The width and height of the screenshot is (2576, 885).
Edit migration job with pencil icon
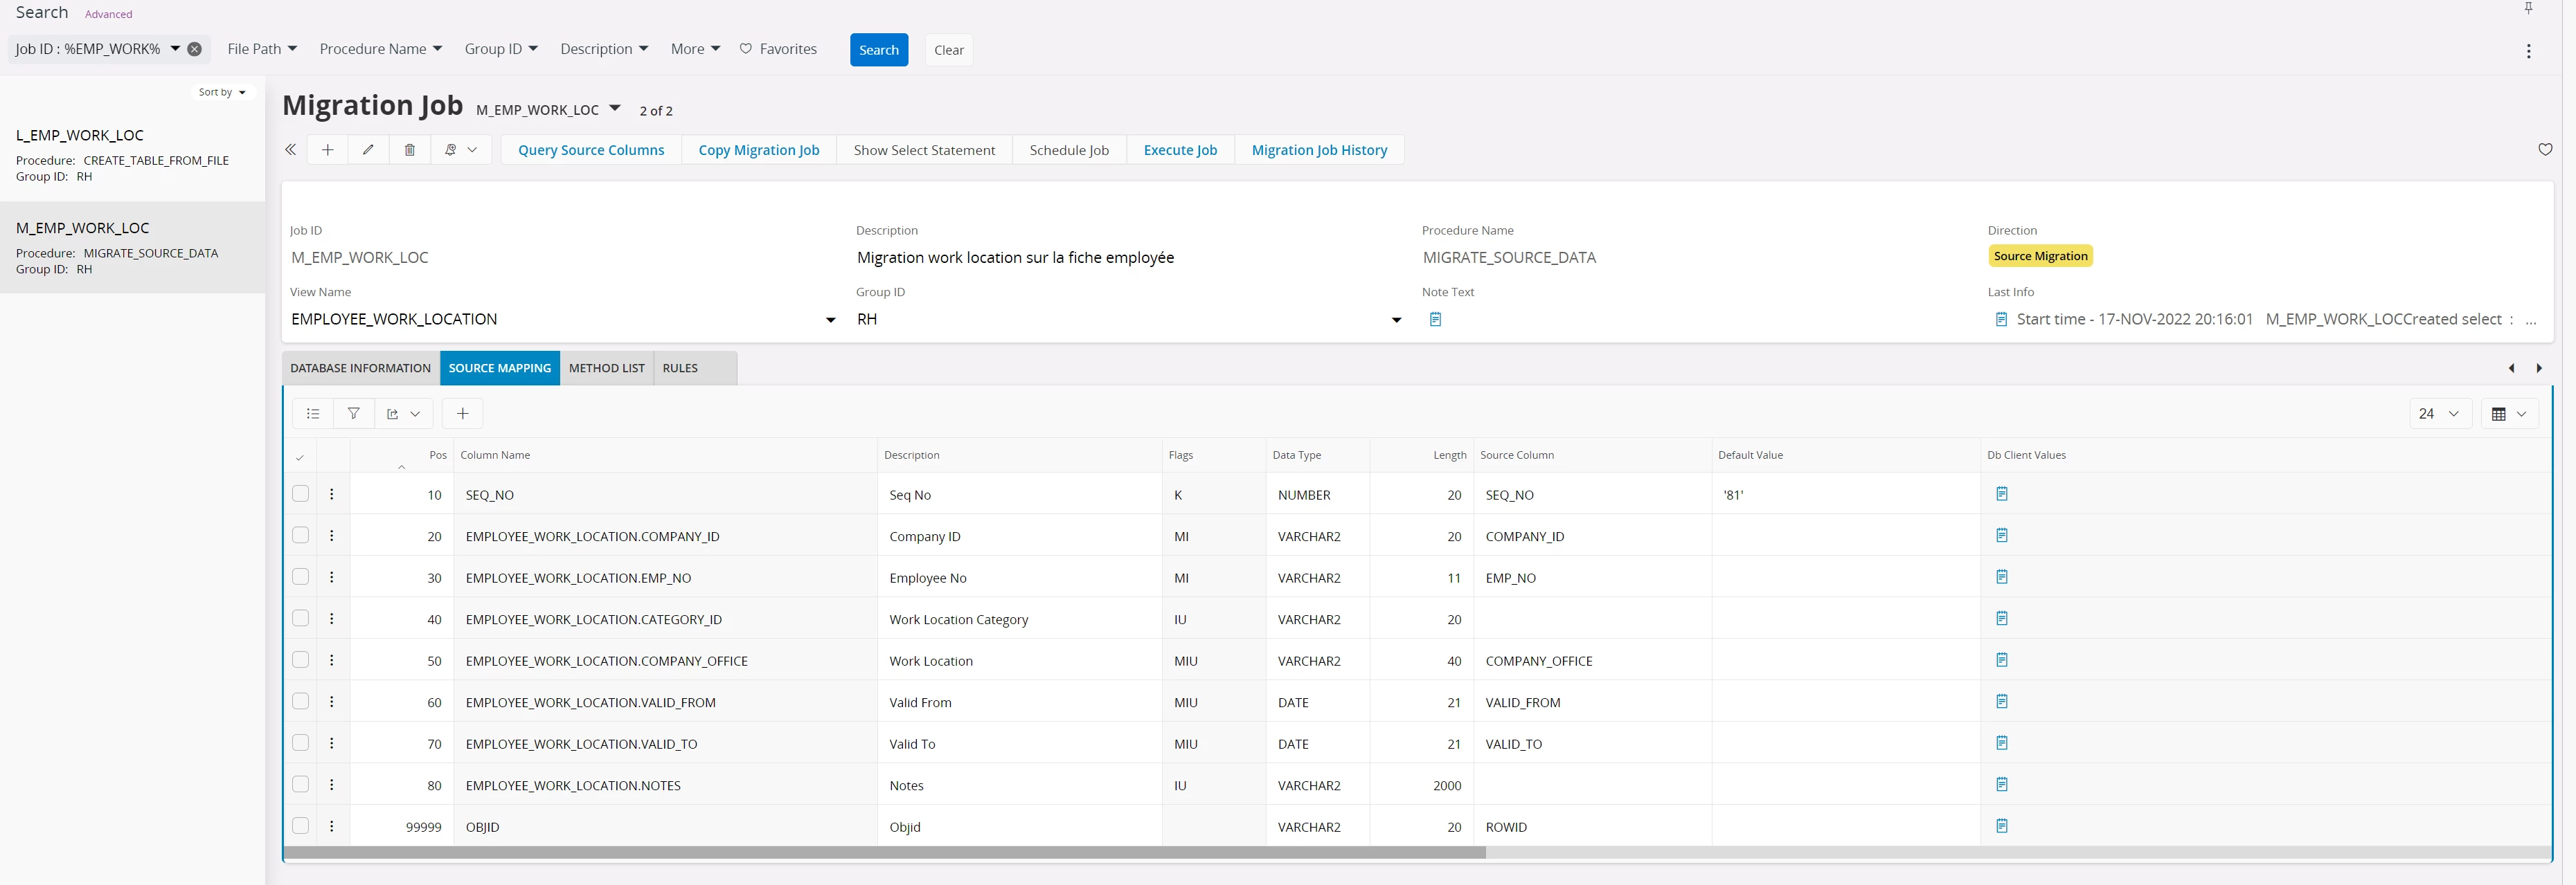pyautogui.click(x=368, y=150)
